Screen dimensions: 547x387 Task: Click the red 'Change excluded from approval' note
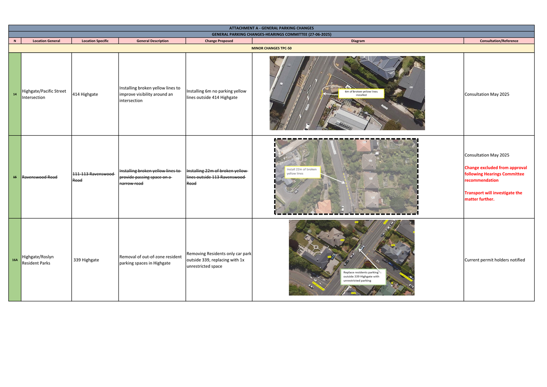(495, 174)
